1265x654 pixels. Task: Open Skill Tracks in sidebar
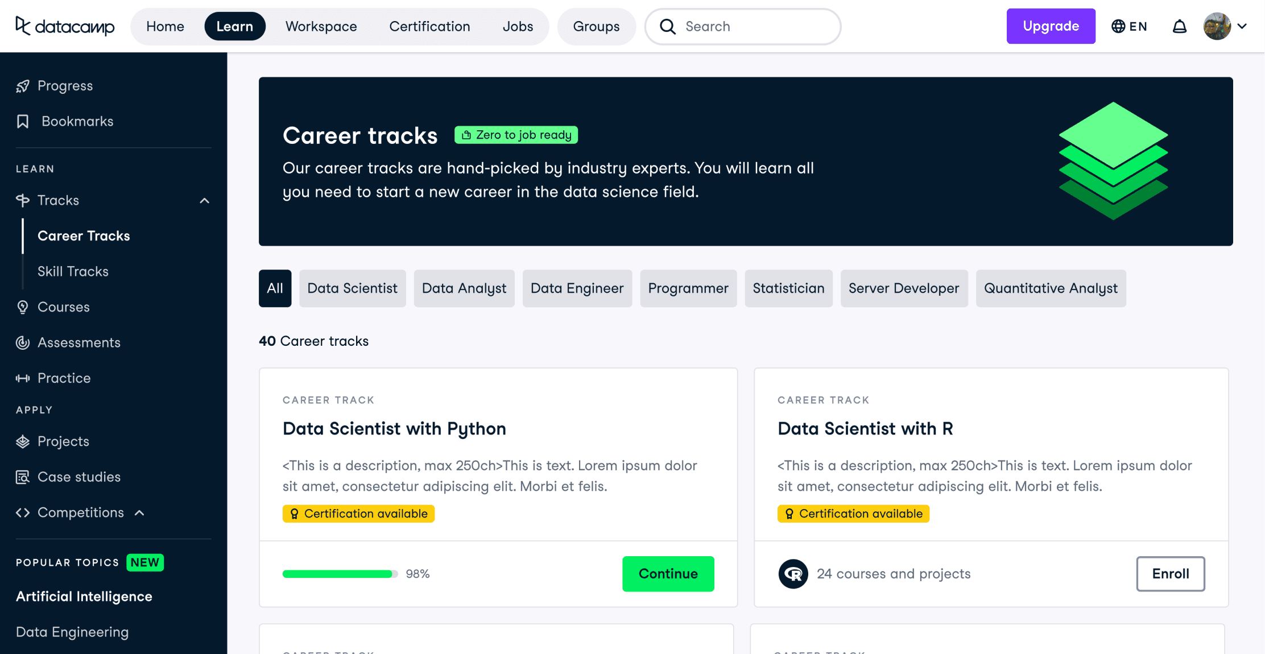(73, 271)
